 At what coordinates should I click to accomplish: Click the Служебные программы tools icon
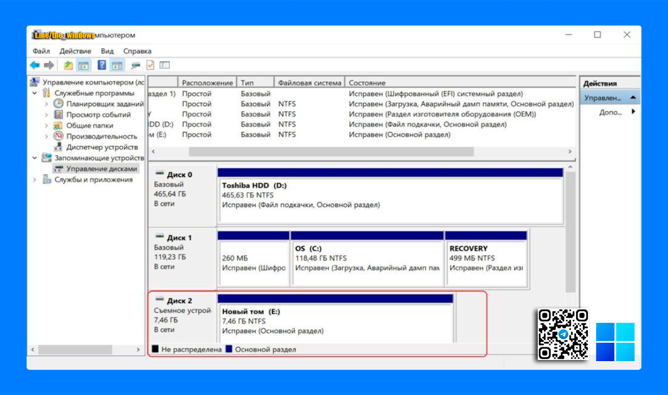click(47, 93)
